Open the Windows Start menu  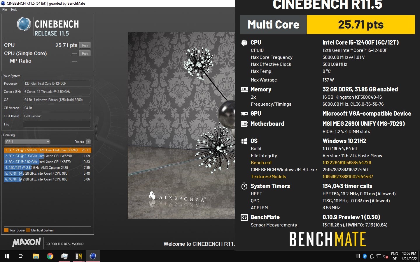(x=7, y=256)
